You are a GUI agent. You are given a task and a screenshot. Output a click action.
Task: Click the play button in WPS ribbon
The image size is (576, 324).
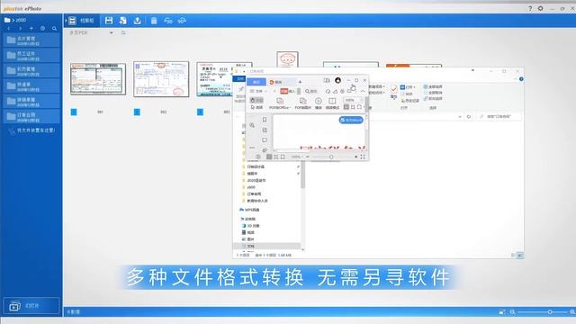(318, 103)
